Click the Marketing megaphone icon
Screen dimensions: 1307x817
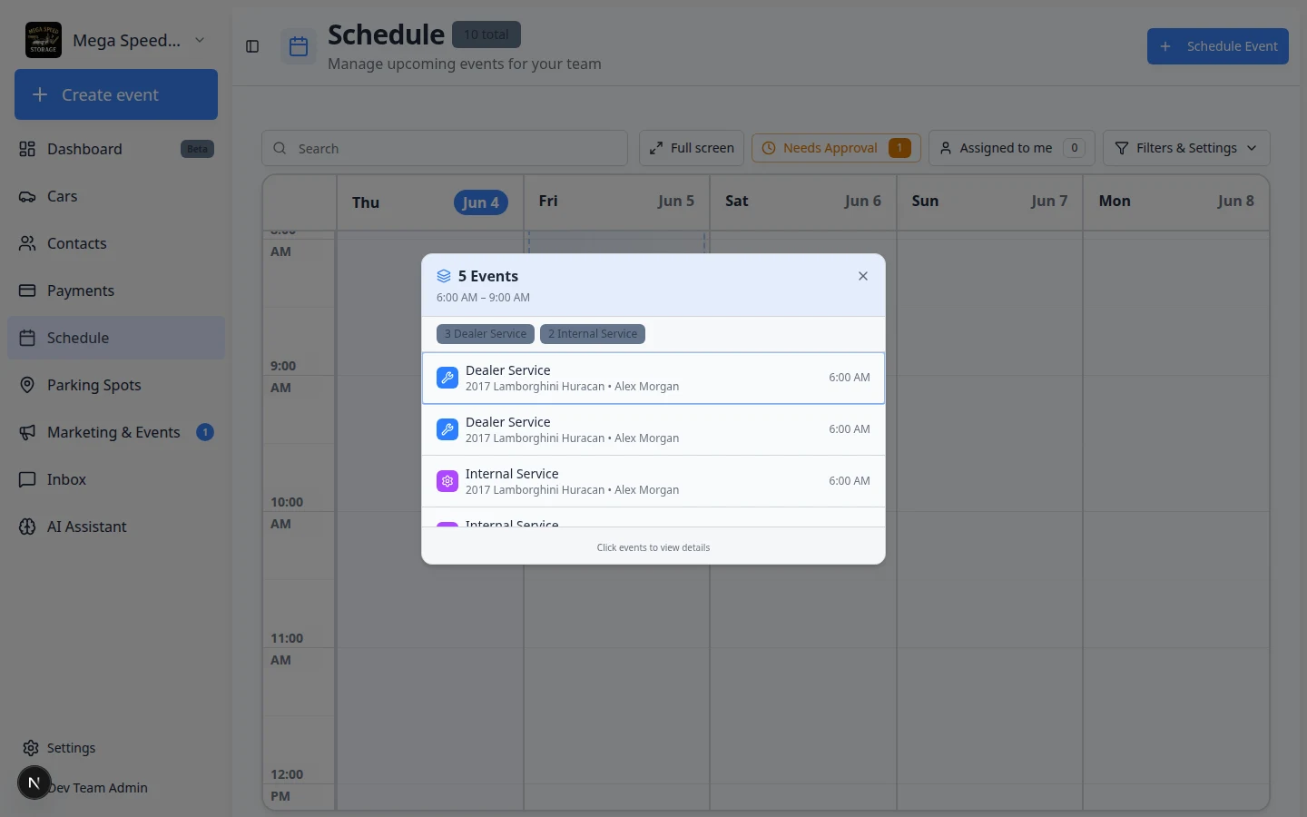point(27,432)
